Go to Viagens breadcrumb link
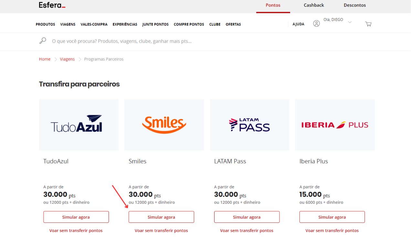The image size is (411, 237). click(67, 59)
